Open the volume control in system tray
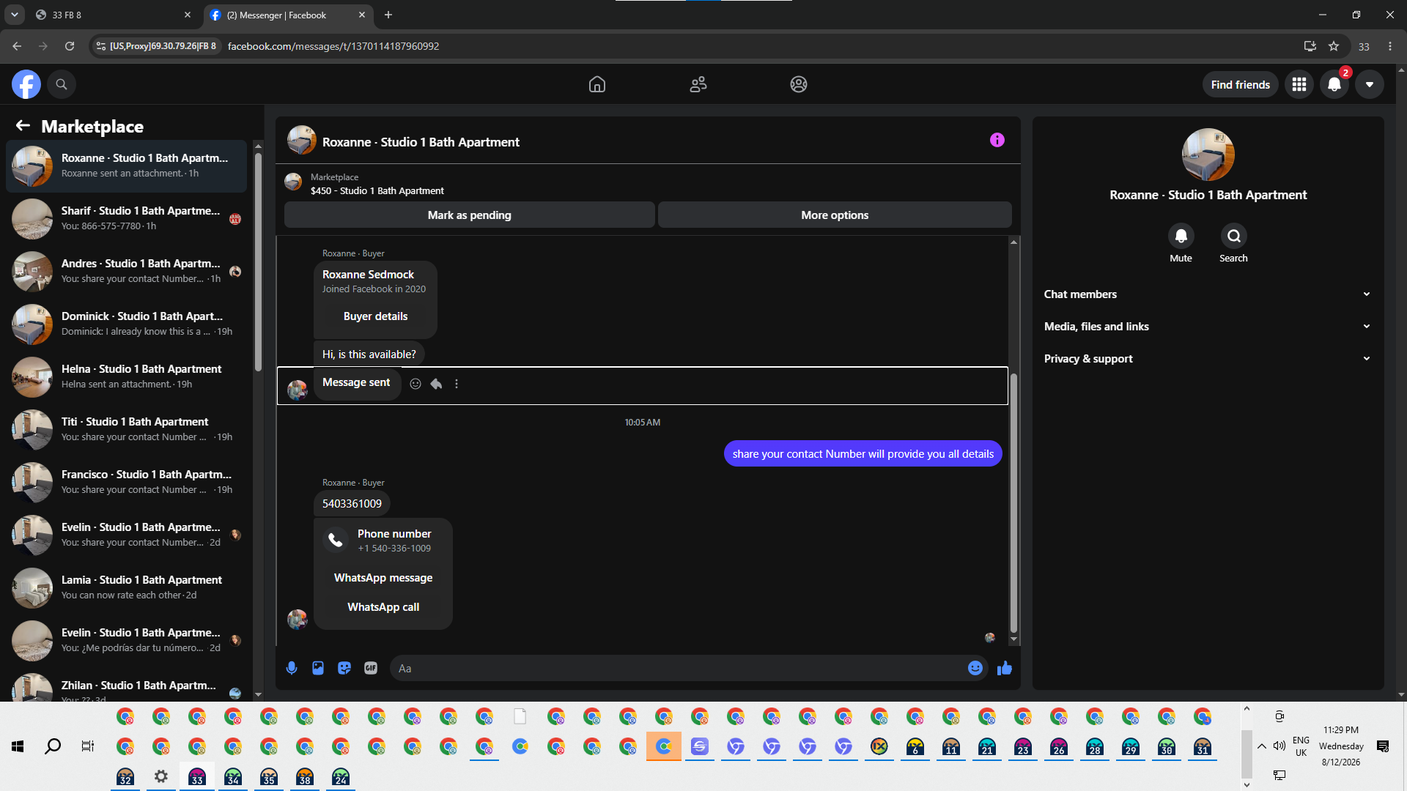The height and width of the screenshot is (791, 1407). point(1279,746)
